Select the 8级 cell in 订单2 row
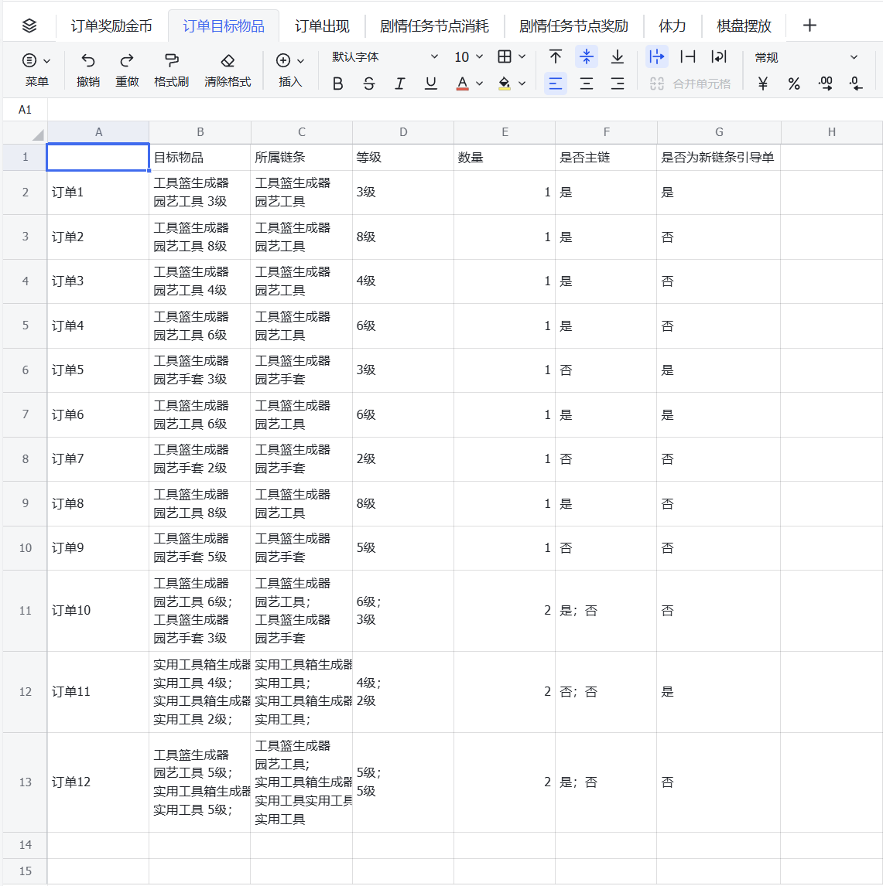Image resolution: width=883 pixels, height=886 pixels. [x=402, y=237]
